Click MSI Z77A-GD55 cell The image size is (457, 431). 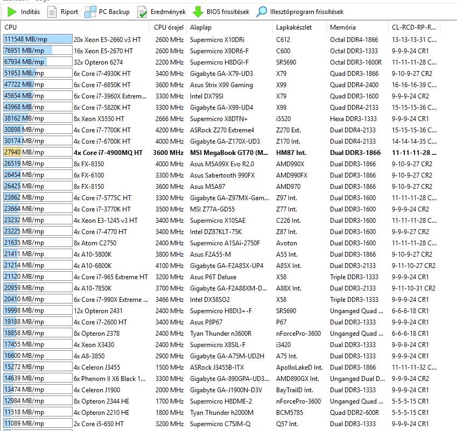212,209
